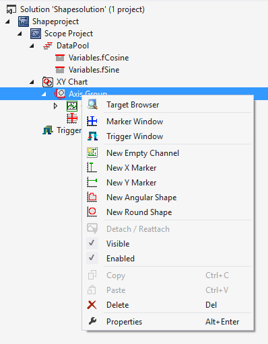Select the Variables.fSine item

tap(94, 70)
